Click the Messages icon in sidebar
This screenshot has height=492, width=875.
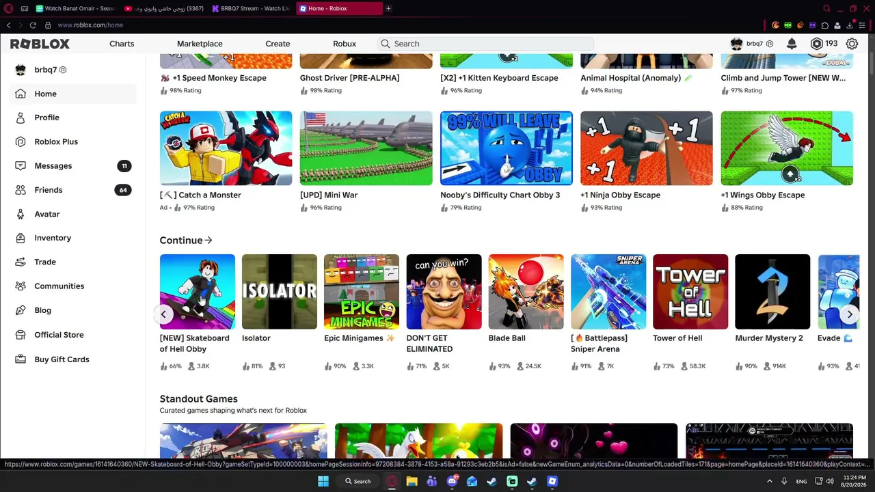point(21,166)
